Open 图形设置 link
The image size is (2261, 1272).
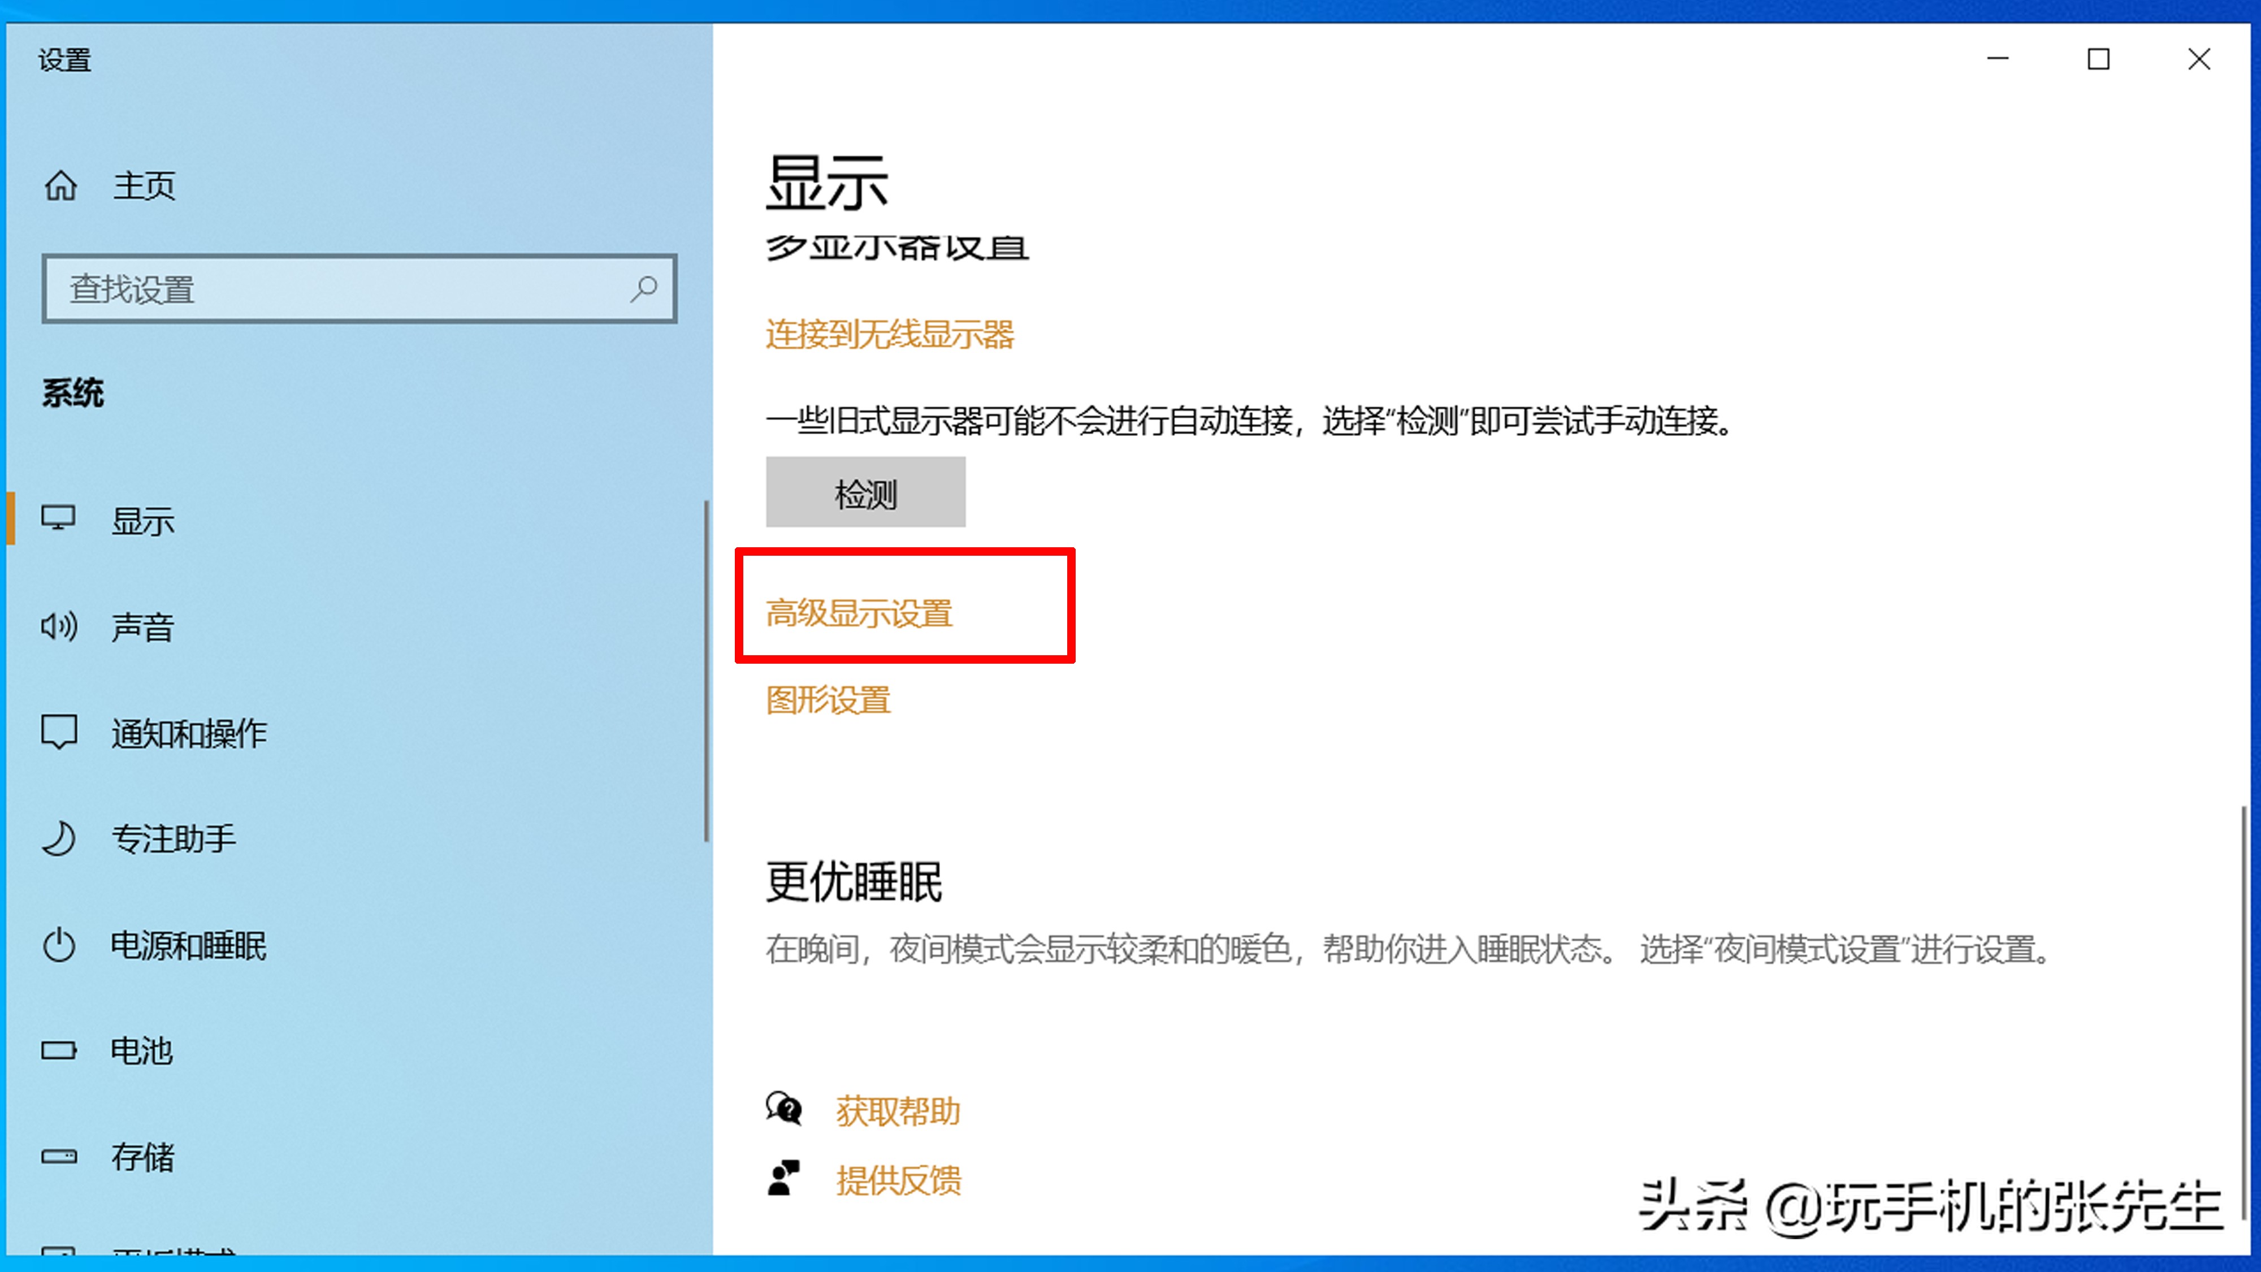pos(829,700)
